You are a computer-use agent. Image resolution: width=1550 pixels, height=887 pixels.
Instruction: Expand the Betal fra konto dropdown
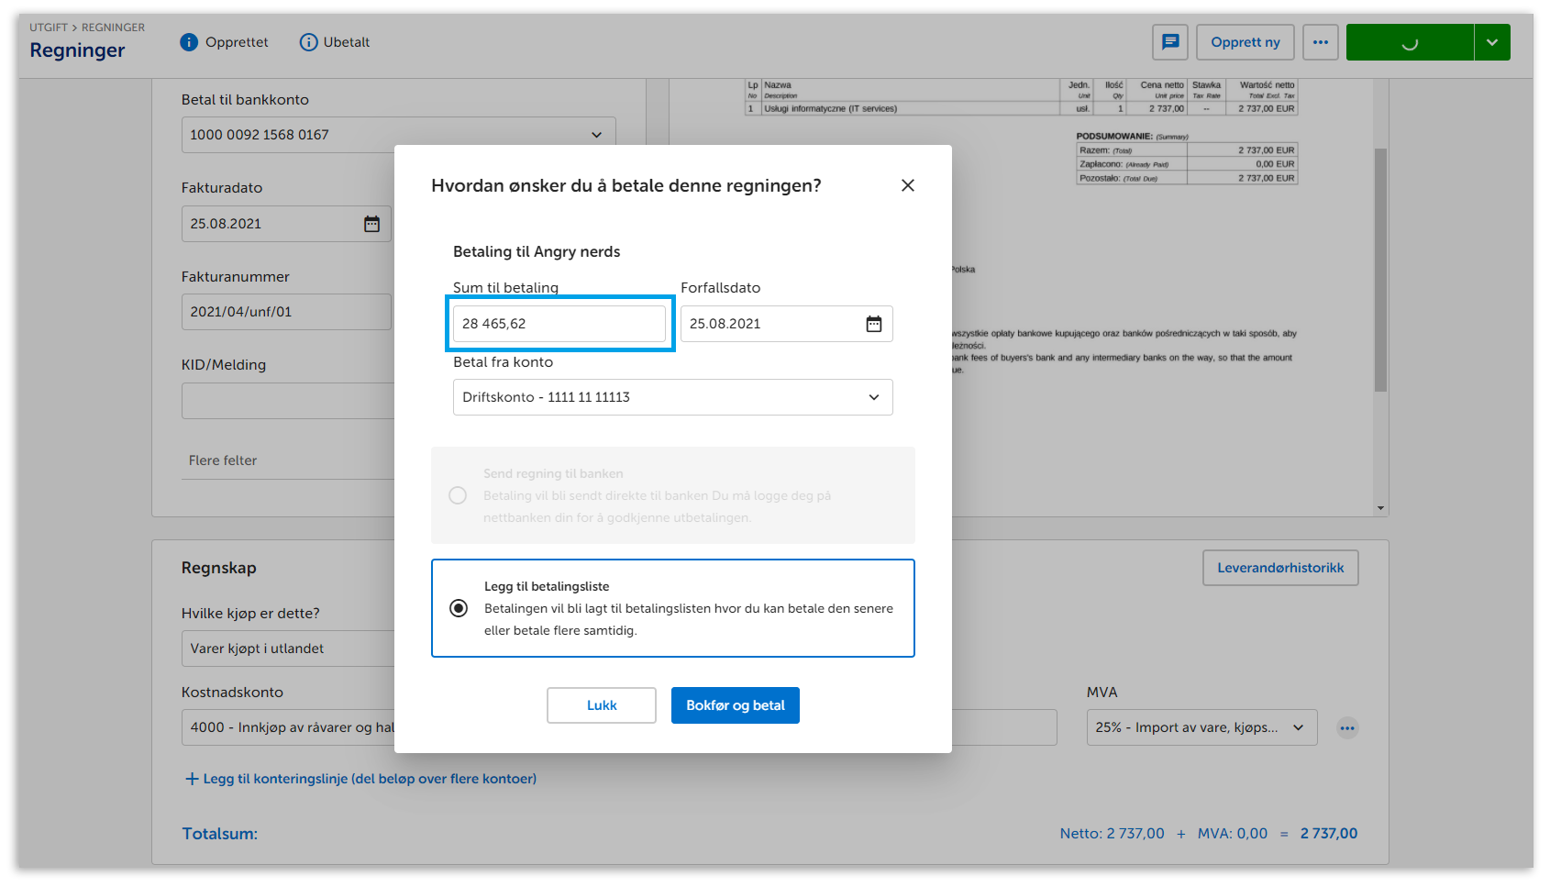[x=672, y=397]
